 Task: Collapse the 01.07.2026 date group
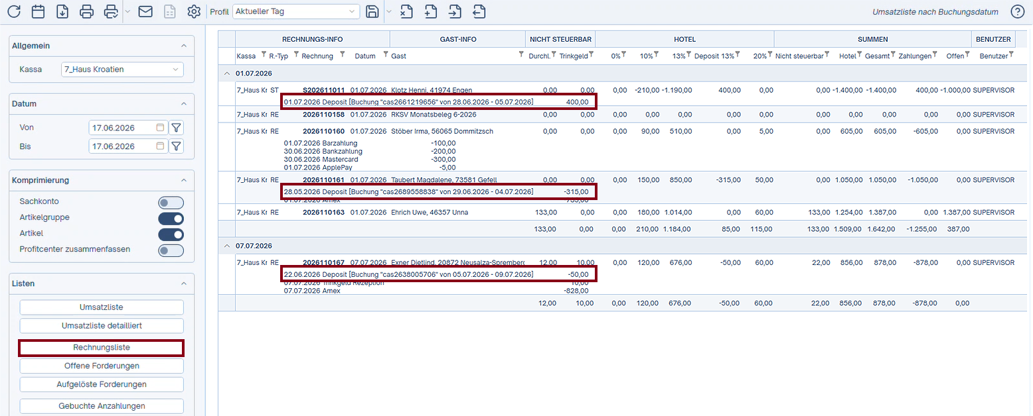click(x=227, y=73)
